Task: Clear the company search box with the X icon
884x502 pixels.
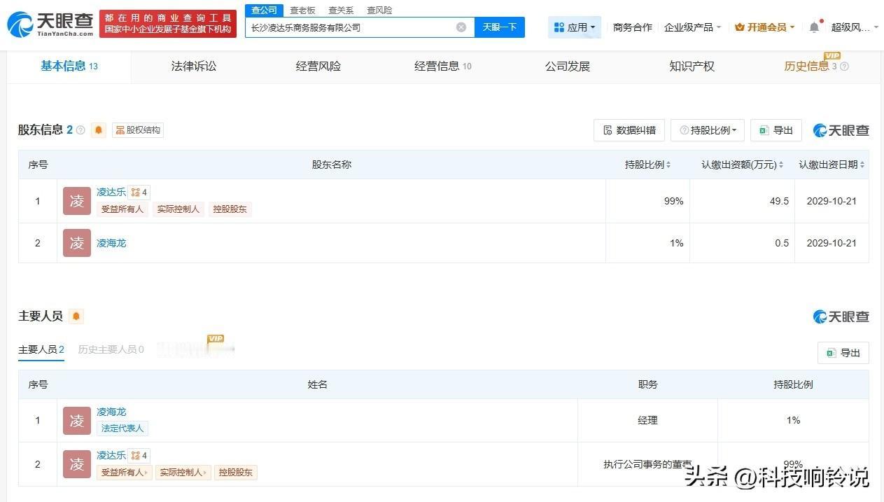Action: 461,27
